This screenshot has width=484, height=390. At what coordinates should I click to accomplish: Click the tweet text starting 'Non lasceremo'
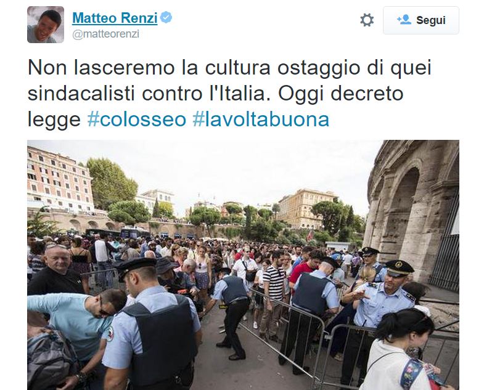229,94
